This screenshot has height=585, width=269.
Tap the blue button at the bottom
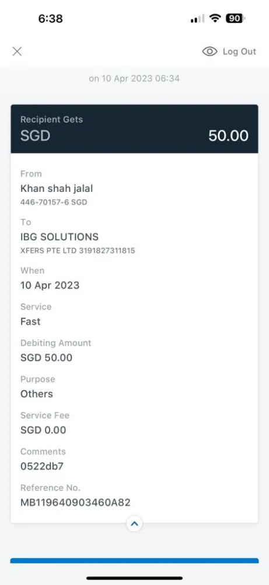coord(134,561)
